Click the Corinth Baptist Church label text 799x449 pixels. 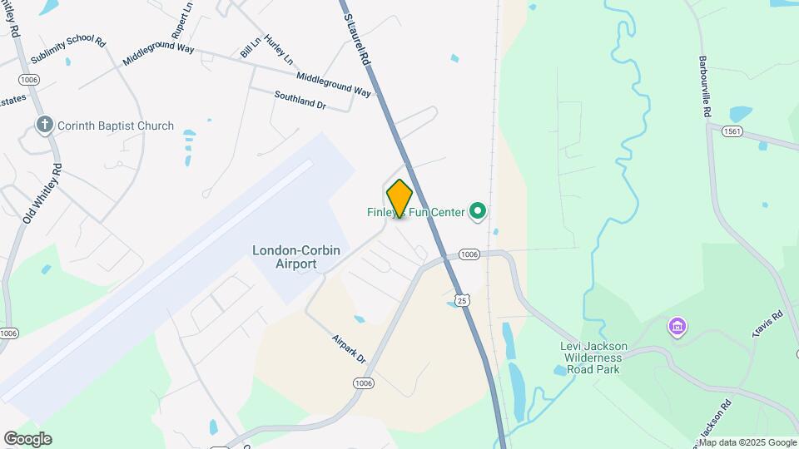116,126
